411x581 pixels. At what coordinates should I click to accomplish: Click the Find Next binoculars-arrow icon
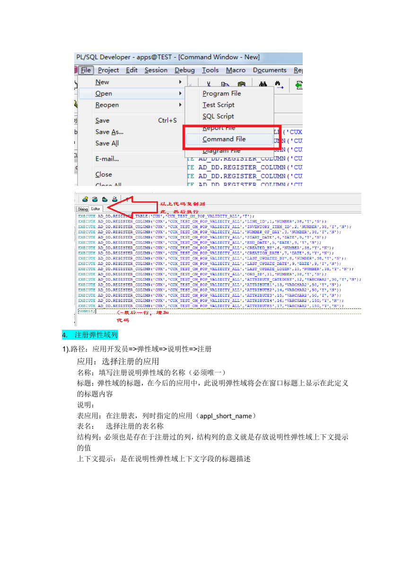pyautogui.click(x=279, y=85)
